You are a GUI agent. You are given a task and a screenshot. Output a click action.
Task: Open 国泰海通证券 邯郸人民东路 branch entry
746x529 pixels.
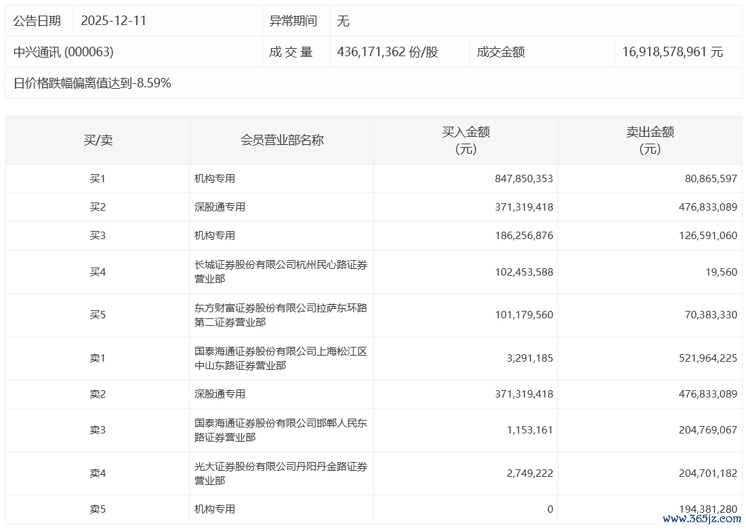281,430
